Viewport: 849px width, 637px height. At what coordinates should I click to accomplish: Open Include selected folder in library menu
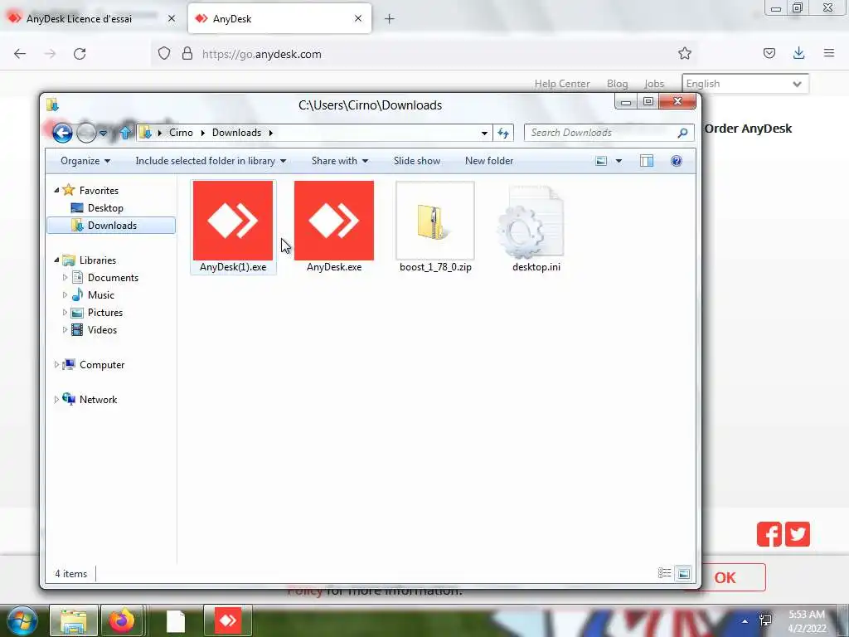[211, 161]
